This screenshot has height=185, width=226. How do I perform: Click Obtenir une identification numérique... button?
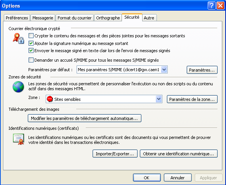click(179, 154)
